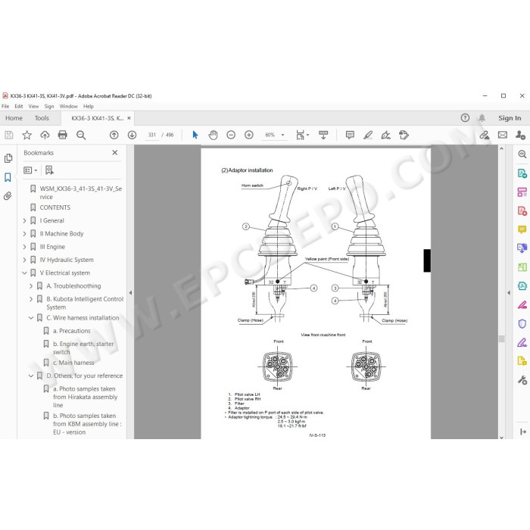Viewport: 530px width, 530px height.
Task: Add the file to starred favorites
Action: point(26,136)
